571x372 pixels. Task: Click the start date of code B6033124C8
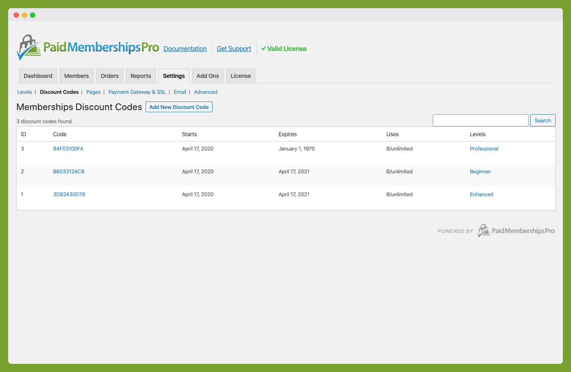click(198, 172)
